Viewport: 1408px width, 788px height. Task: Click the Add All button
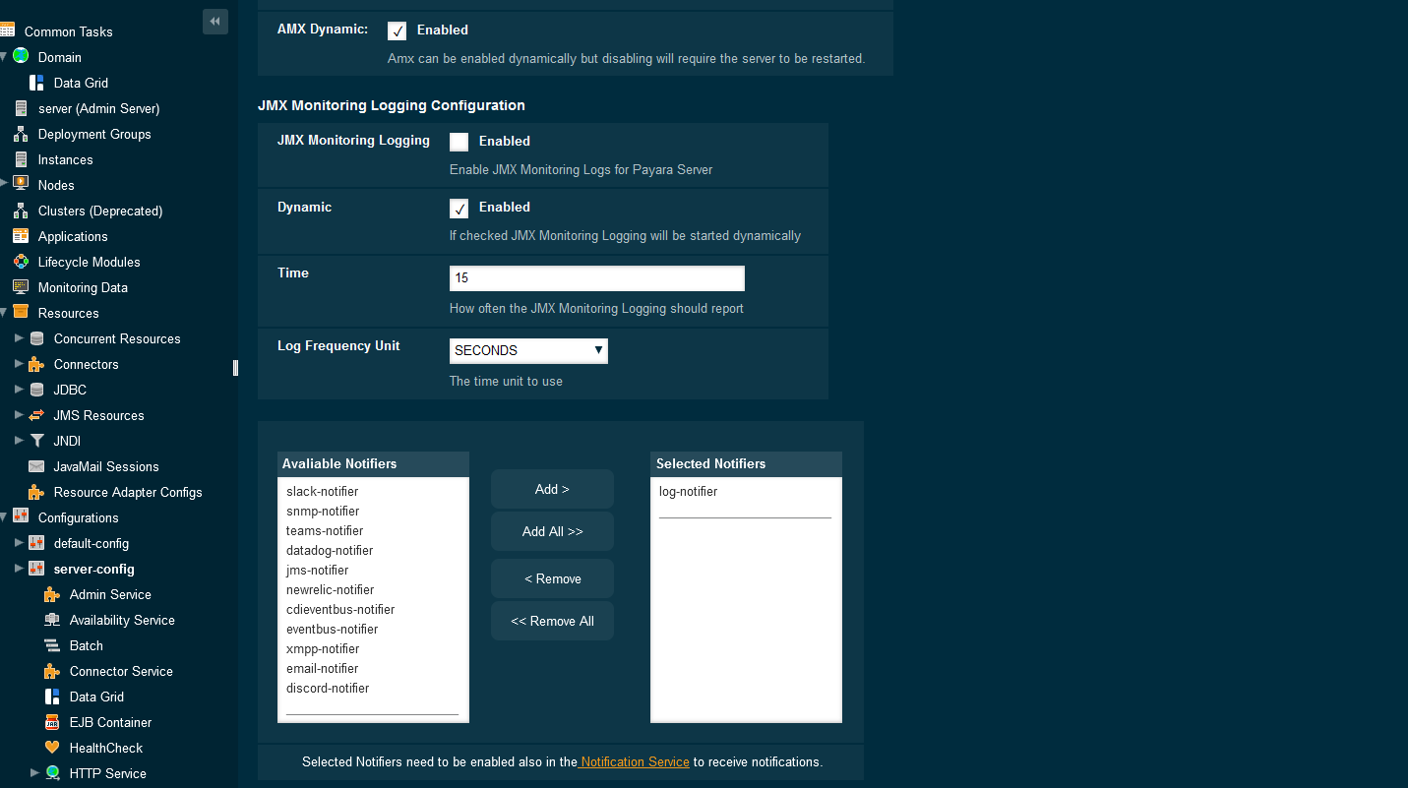[x=552, y=530]
